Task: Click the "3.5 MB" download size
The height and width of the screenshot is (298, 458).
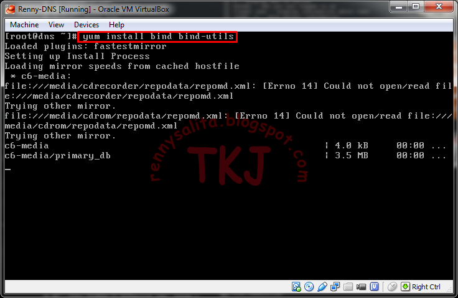Action: (x=352, y=156)
